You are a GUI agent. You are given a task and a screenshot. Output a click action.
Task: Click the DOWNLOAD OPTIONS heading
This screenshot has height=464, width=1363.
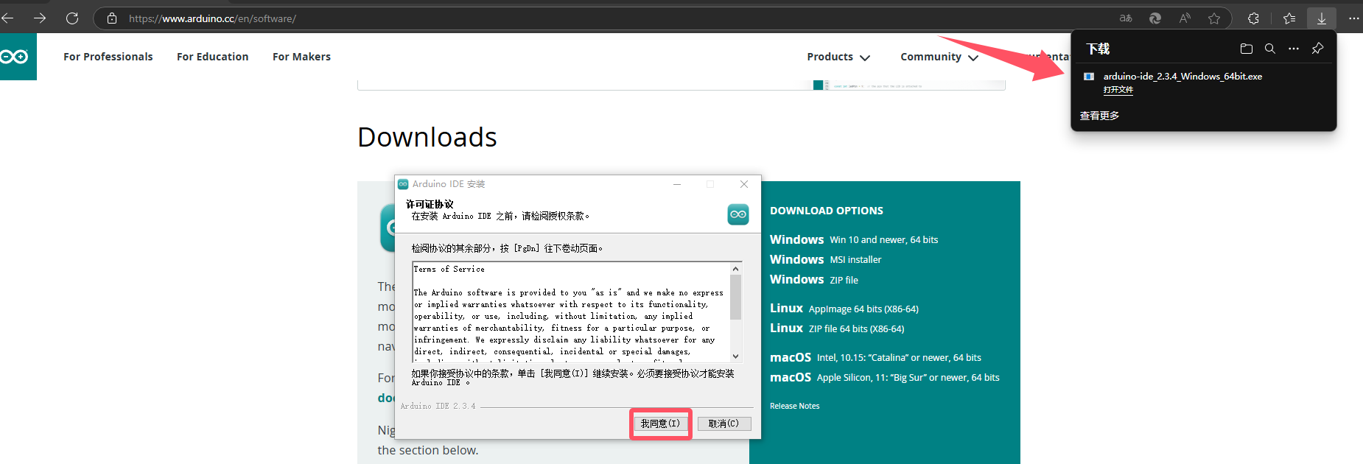pyautogui.click(x=827, y=211)
